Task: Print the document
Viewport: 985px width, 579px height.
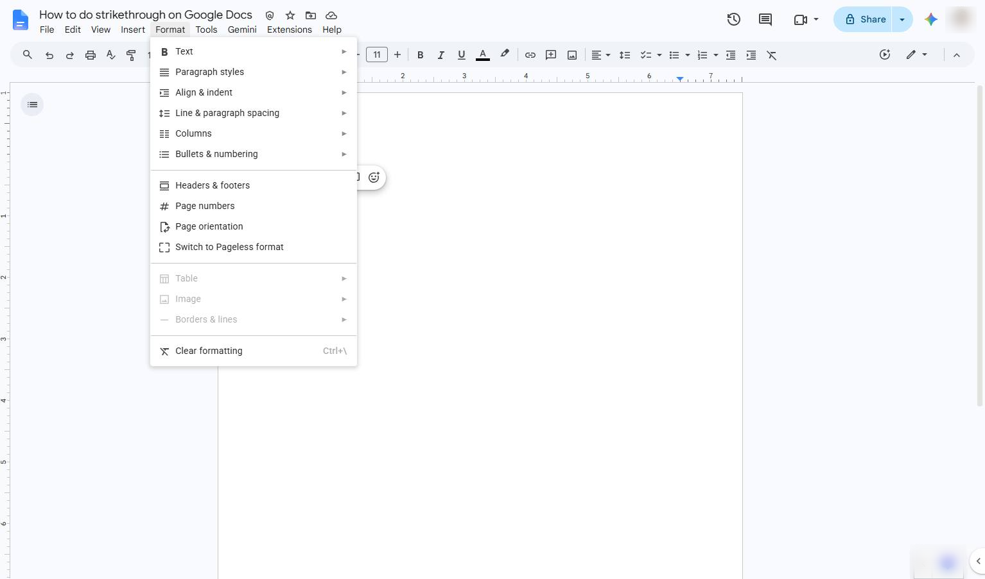Action: pyautogui.click(x=91, y=55)
